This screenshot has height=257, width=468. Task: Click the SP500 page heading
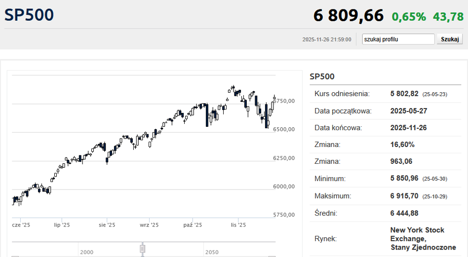tap(29, 15)
